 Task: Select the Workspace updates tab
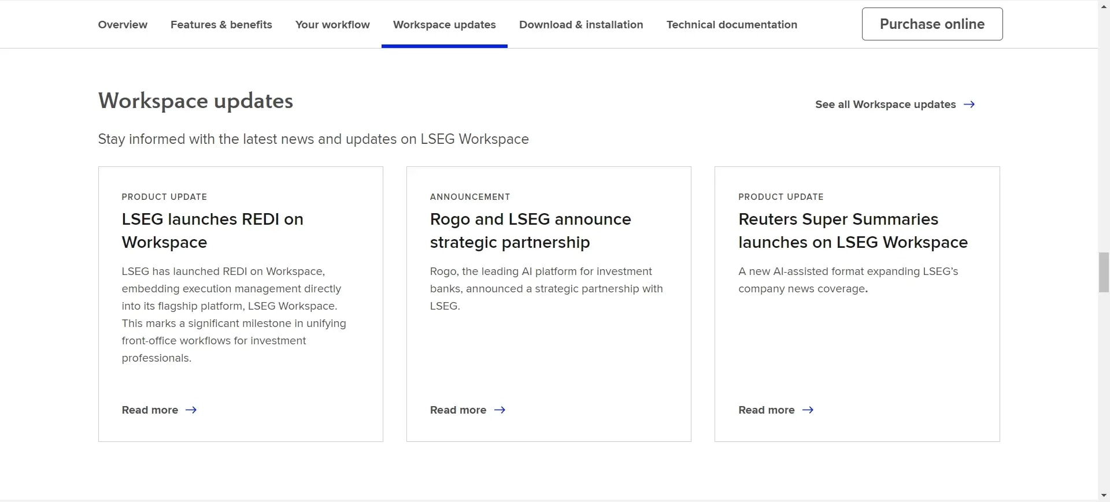pyautogui.click(x=445, y=24)
